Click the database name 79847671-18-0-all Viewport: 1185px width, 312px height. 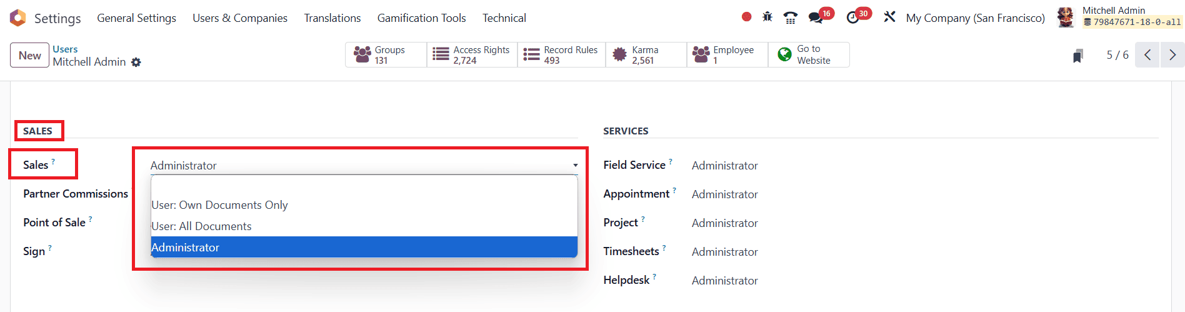1137,22
